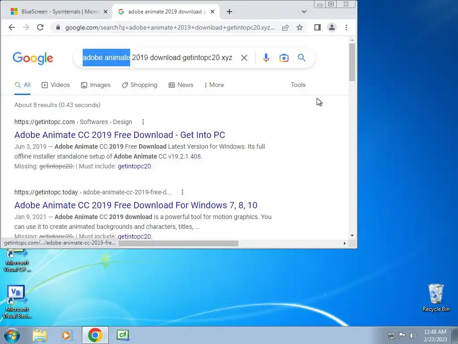Open the Chrome side panel
Viewport: 458px width, 344px height.
318,27
